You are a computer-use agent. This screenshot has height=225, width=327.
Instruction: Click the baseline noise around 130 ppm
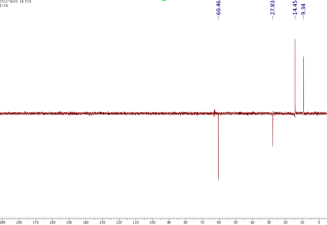coord(102,113)
